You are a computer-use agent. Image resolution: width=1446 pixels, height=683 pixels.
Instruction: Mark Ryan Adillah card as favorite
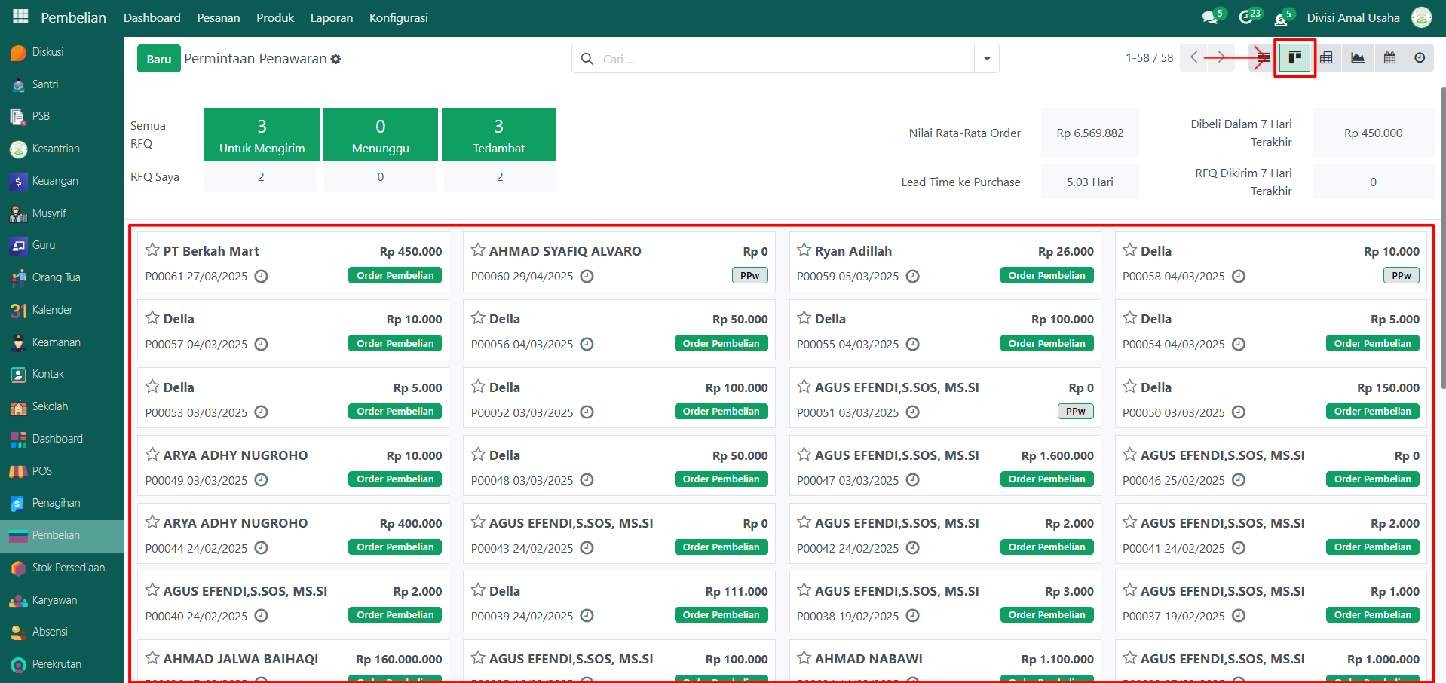coord(804,250)
